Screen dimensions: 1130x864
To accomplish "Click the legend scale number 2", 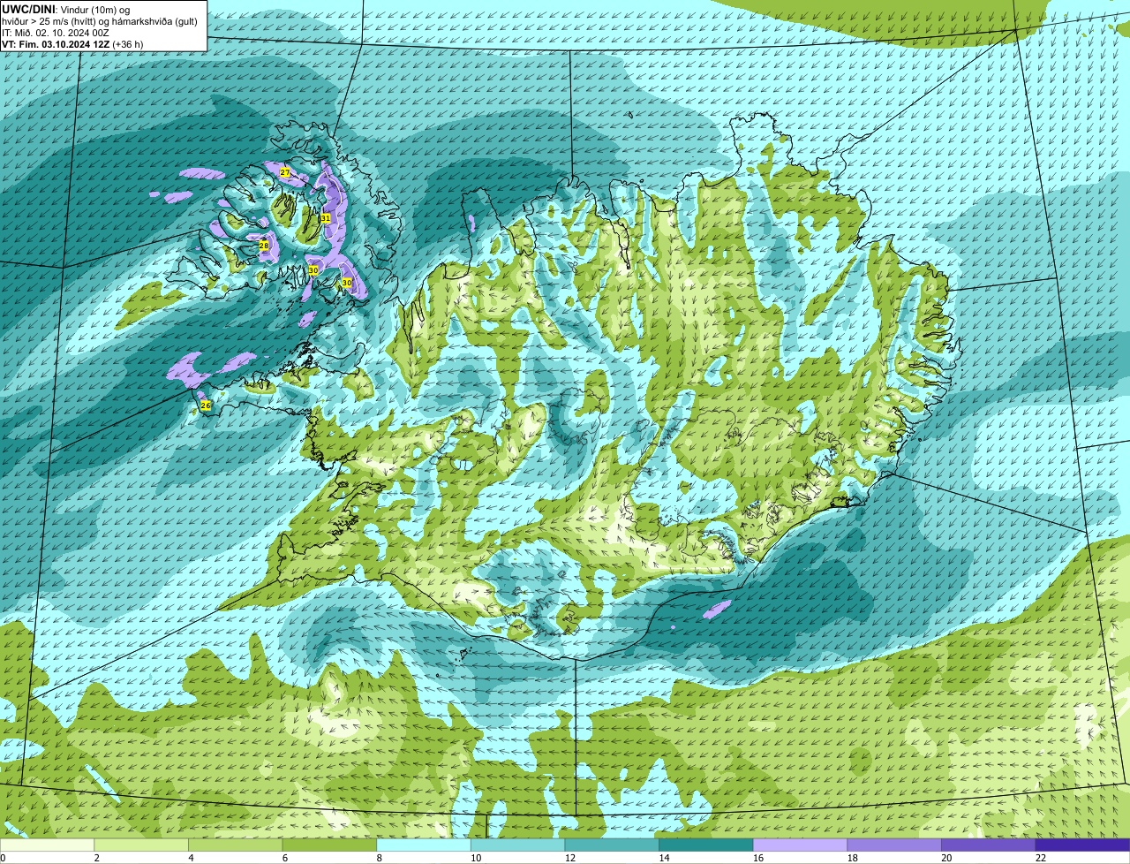I will (96, 858).
